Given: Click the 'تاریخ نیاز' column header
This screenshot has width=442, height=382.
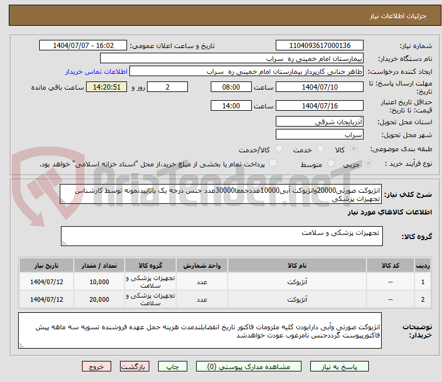Looking at the screenshot, I should [46, 265].
